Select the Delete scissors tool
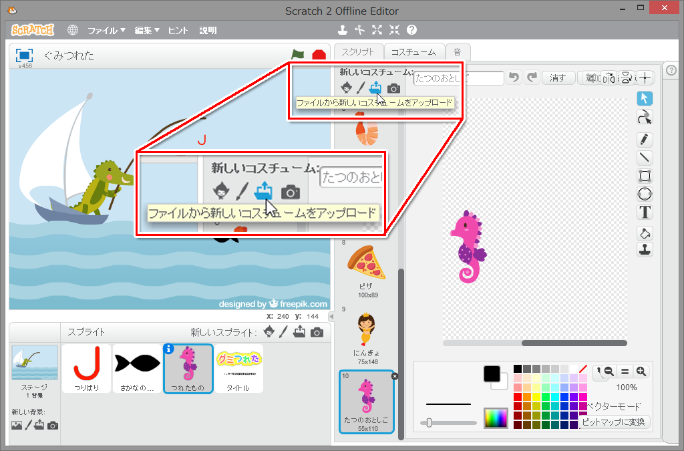The height and width of the screenshot is (451, 684). point(359,29)
